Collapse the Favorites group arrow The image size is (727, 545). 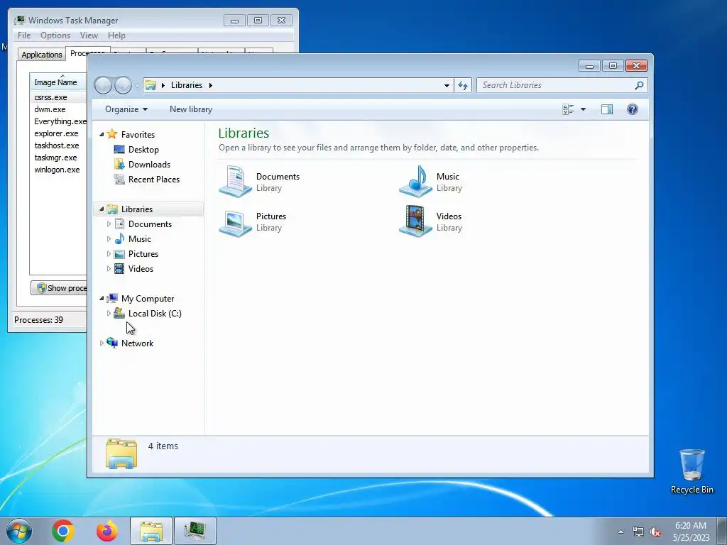pos(102,134)
